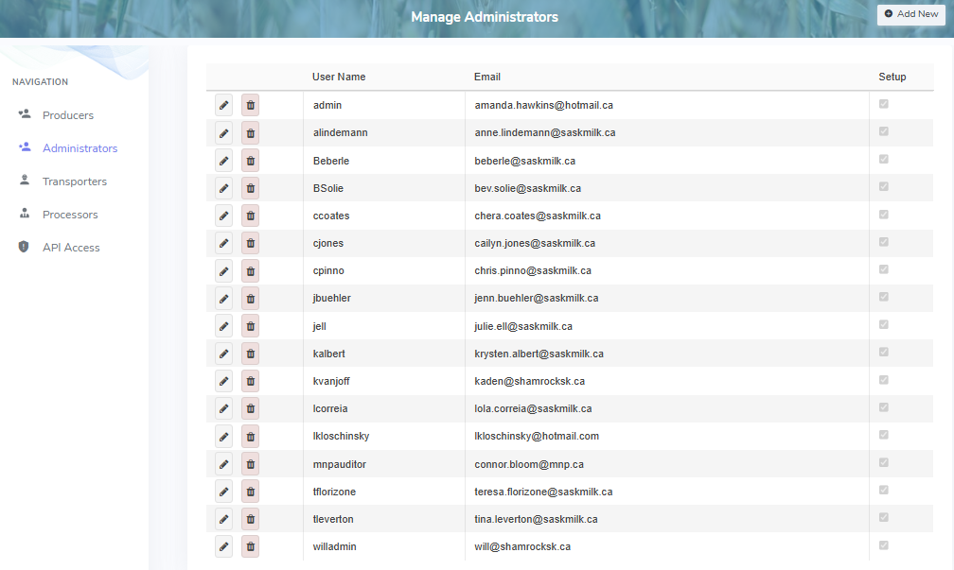Select the cjones username link
954x570 pixels.
point(328,243)
